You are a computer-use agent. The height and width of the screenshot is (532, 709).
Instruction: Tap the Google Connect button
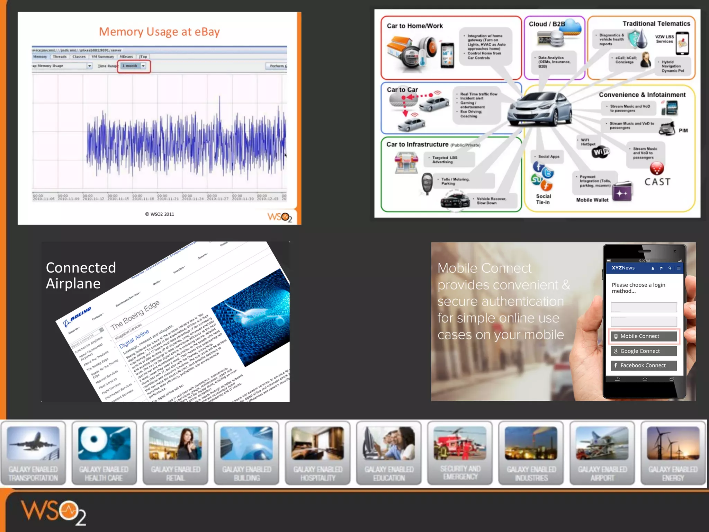(644, 351)
